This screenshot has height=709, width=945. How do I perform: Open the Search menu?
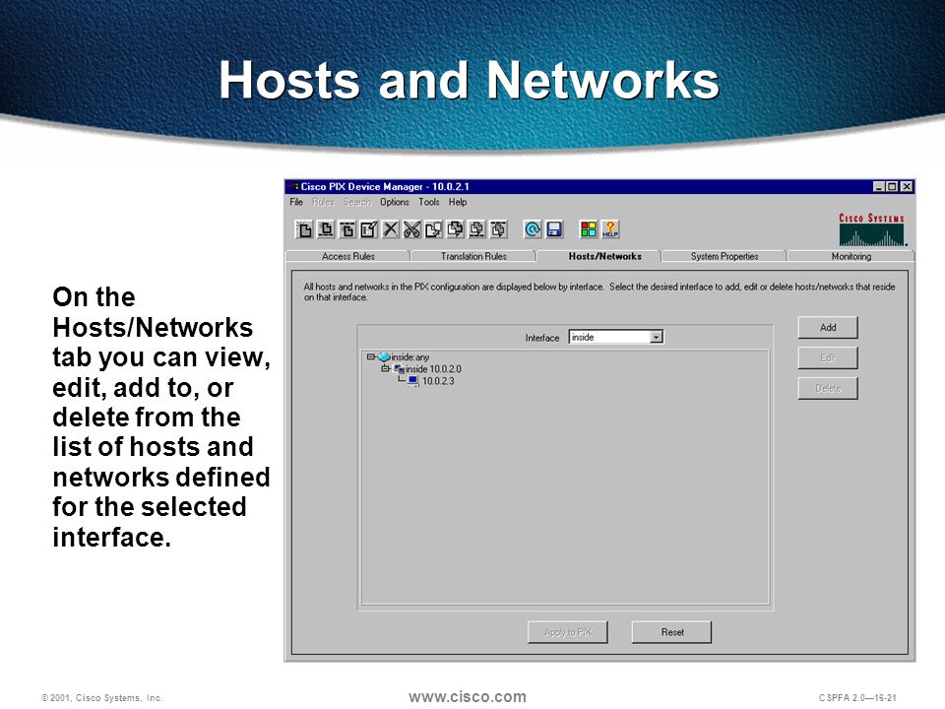pyautogui.click(x=356, y=202)
